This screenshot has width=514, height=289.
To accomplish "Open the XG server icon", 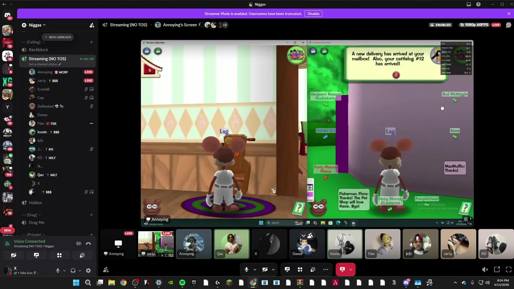I will (x=8, y=82).
